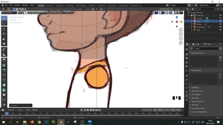Viewport: 223px width, 125px height.
Task: Switch to the Modeling workspace tab
Action: 49,6
